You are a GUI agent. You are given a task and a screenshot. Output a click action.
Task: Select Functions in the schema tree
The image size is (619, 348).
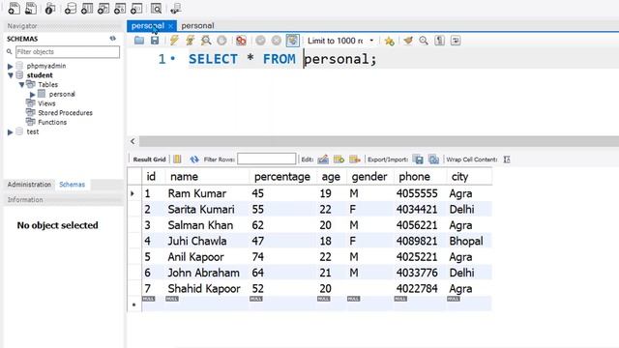point(52,123)
